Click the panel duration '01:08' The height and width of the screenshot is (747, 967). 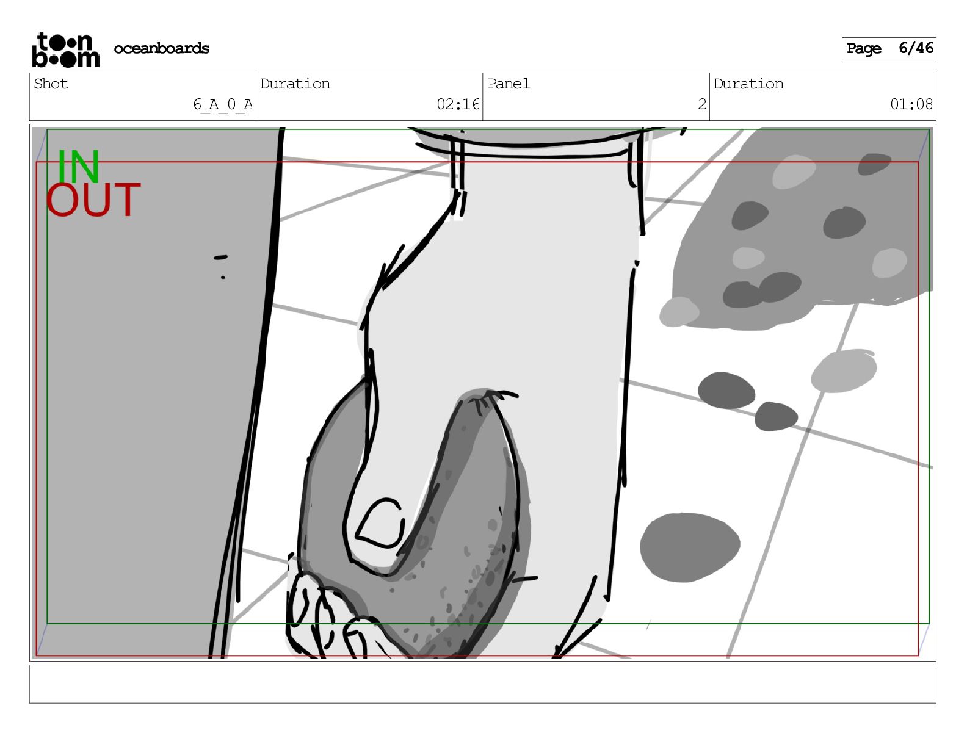coord(911,104)
